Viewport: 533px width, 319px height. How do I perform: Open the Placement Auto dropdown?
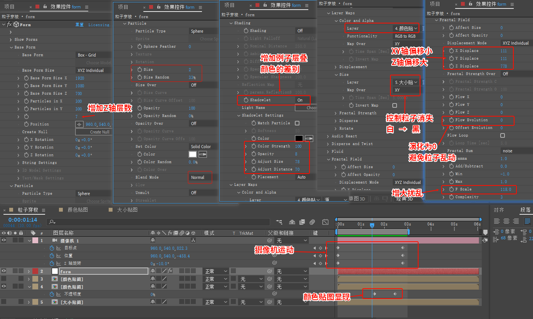point(306,177)
